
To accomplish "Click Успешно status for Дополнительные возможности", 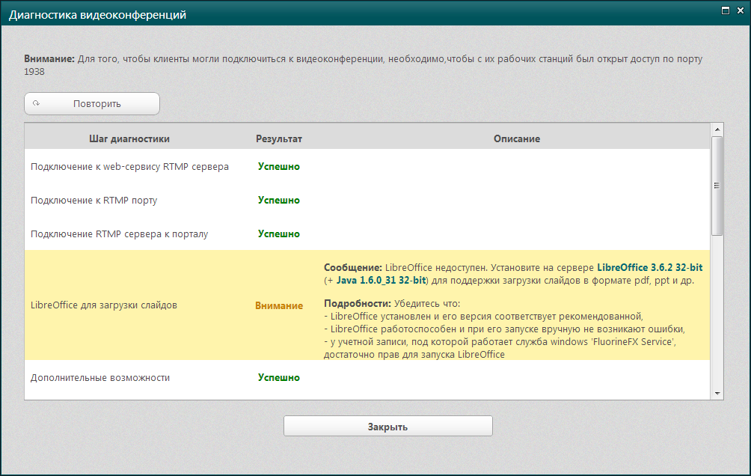I will coord(279,378).
